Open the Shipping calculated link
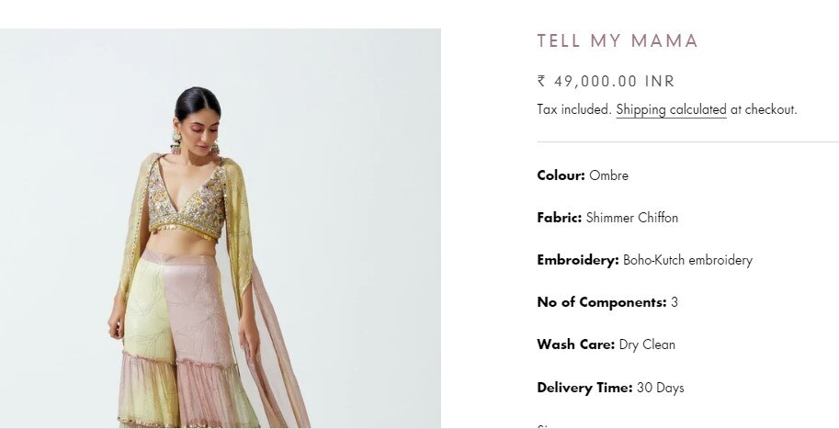This screenshot has height=429, width=839. click(671, 109)
